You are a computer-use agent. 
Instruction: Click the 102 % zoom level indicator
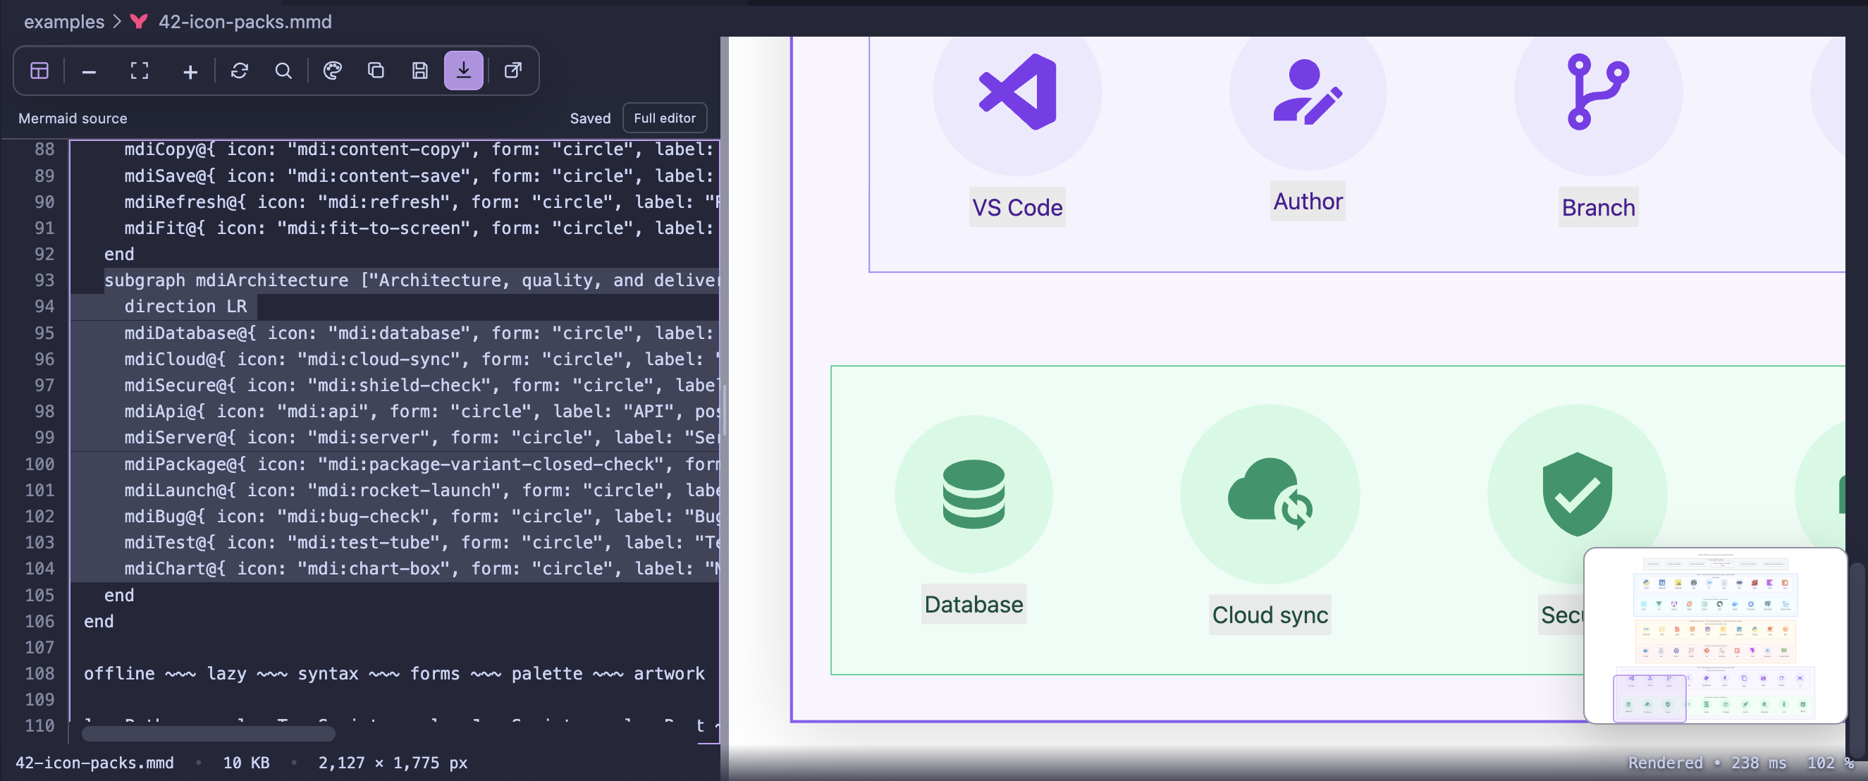point(1829,763)
